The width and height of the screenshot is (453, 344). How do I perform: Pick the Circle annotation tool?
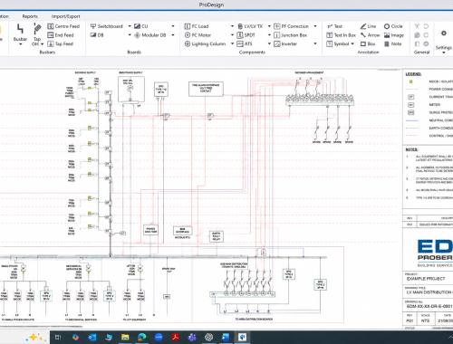(393, 26)
